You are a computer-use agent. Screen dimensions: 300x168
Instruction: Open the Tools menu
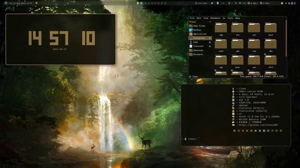[230, 18]
